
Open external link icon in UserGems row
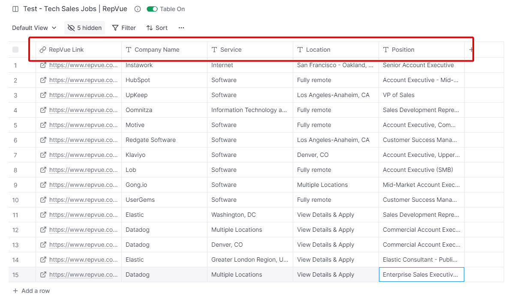[43, 200]
